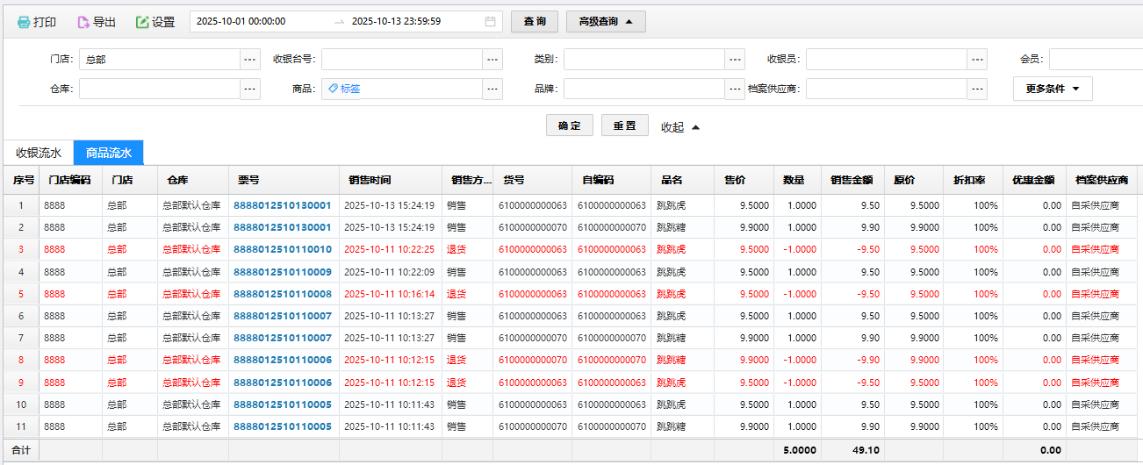Expand the 高级查询 advanced query dropdown
Screen dimensions: 1143x465
(x=606, y=21)
